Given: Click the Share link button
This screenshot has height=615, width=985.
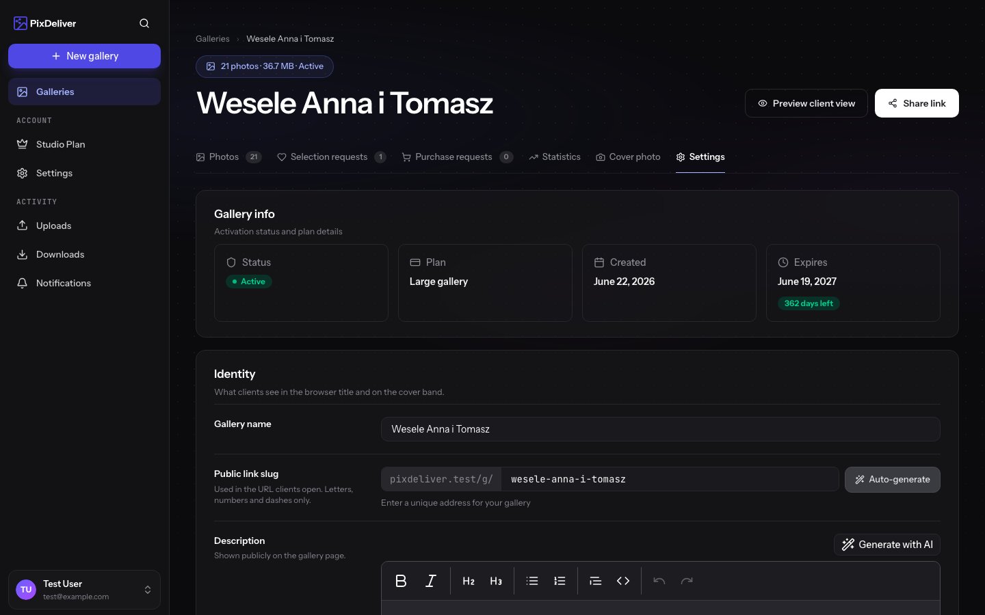Looking at the screenshot, I should [x=917, y=103].
